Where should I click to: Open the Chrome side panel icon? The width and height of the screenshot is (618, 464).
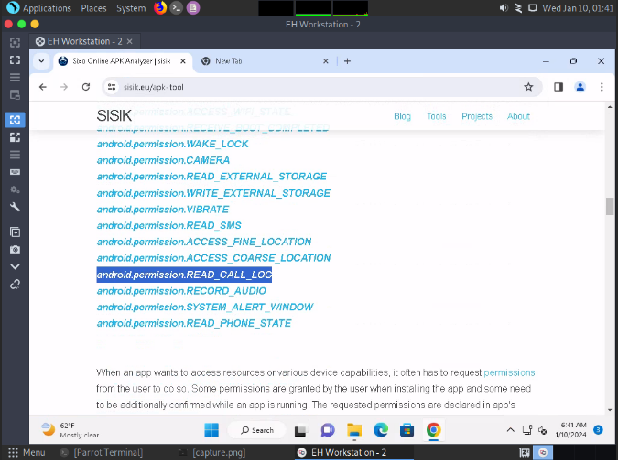pyautogui.click(x=558, y=87)
